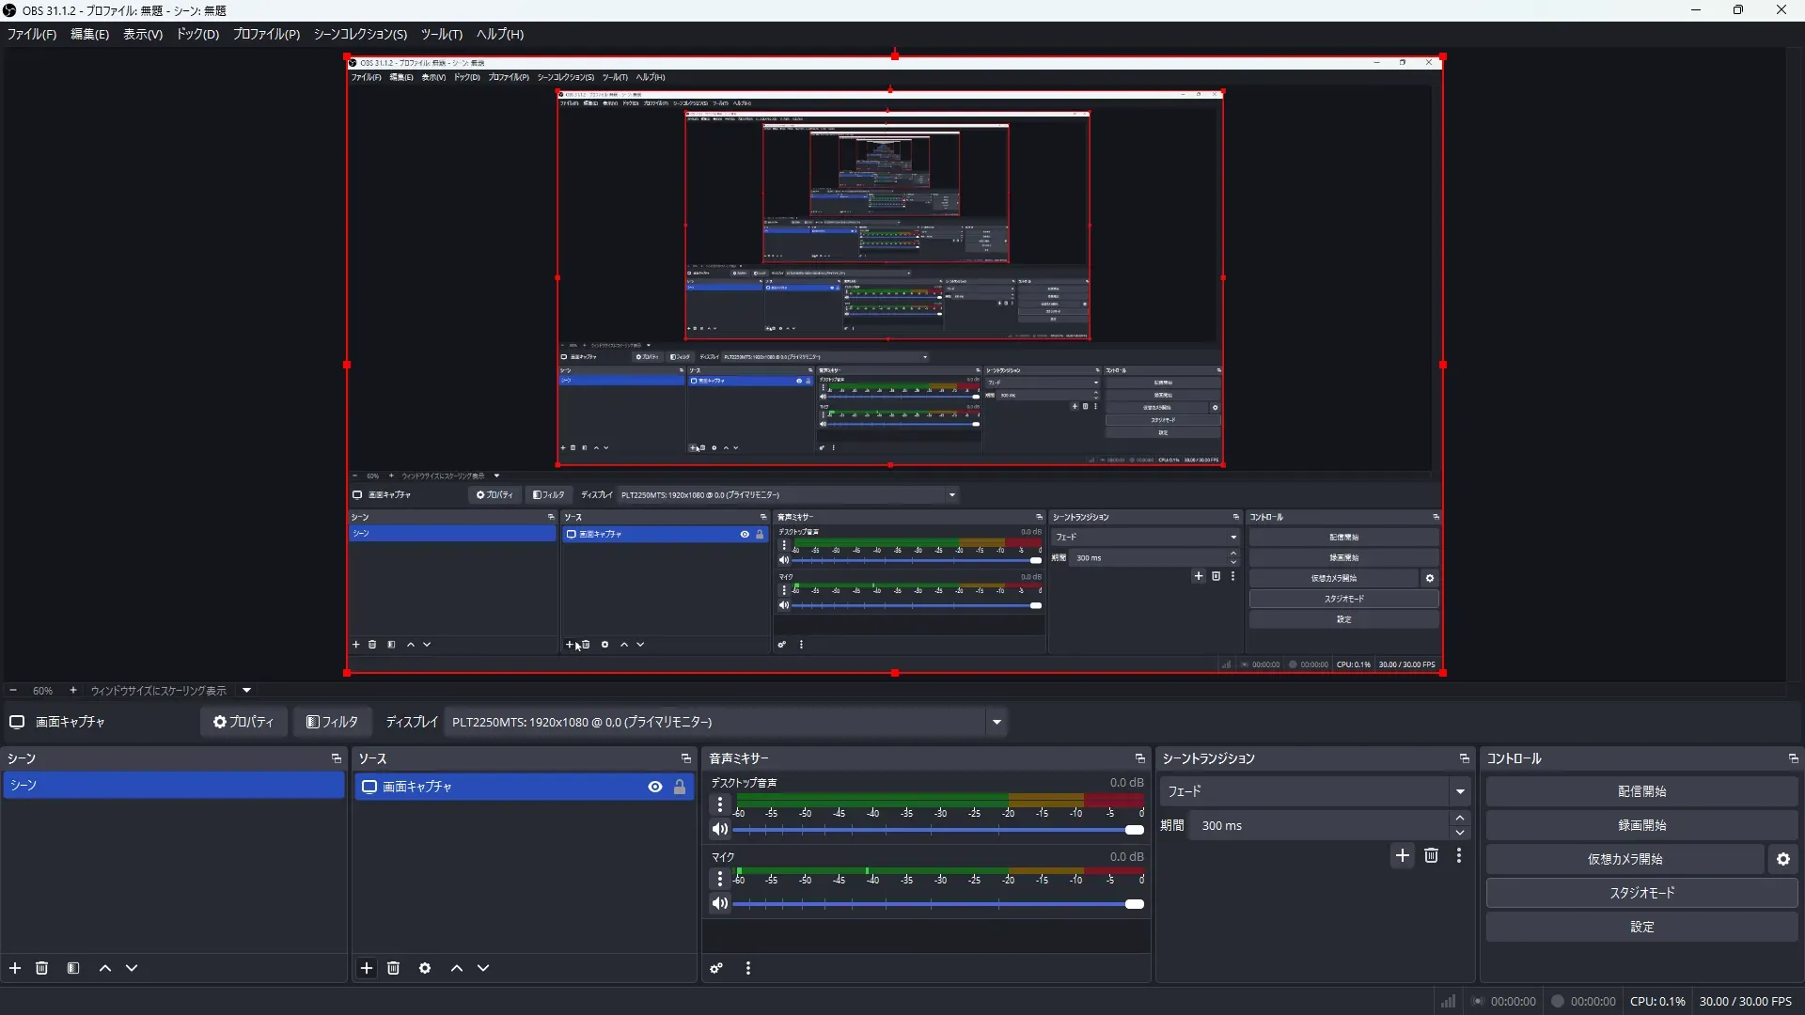
Task: Open the ディスプレイ monitor dropdown
Action: pos(997,722)
